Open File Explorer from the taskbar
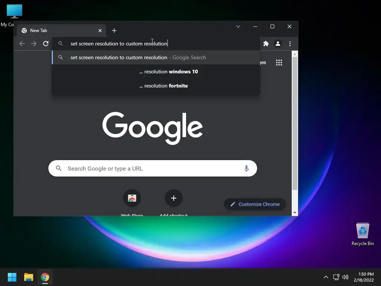This screenshot has width=381, height=286. point(28,277)
